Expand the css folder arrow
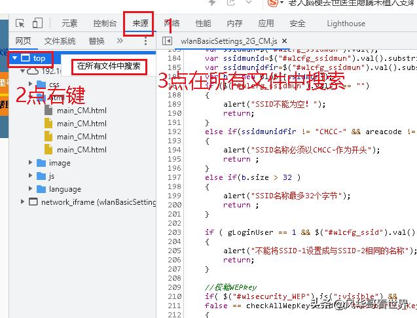Image resolution: width=417 pixels, height=318 pixels. tap(30, 84)
